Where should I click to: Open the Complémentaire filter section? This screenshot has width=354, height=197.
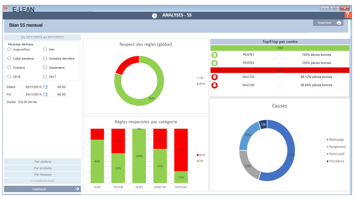click(x=42, y=181)
